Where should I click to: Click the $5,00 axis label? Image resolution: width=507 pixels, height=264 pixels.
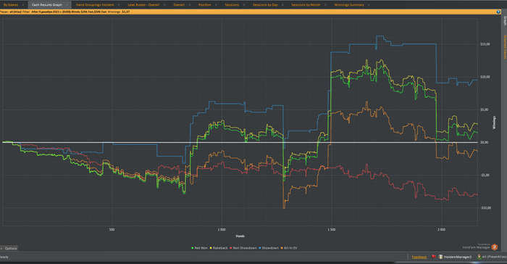[x=484, y=110]
